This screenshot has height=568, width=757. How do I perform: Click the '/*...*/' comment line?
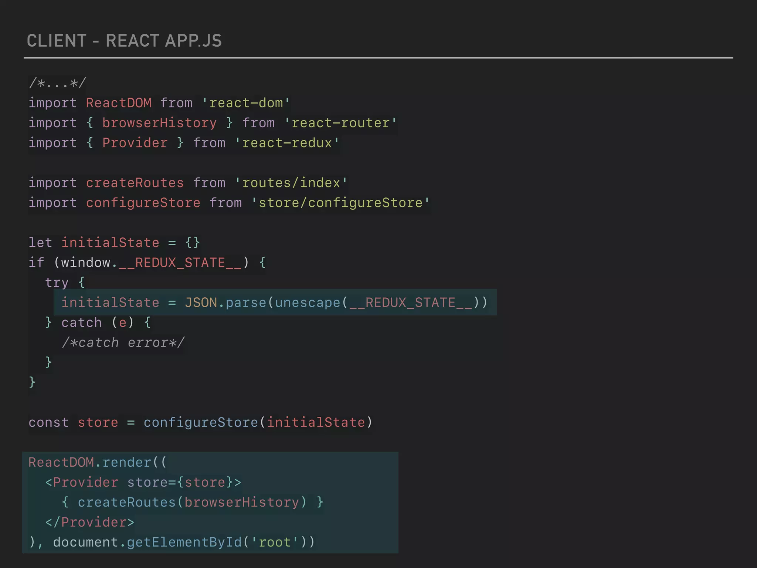tap(57, 83)
